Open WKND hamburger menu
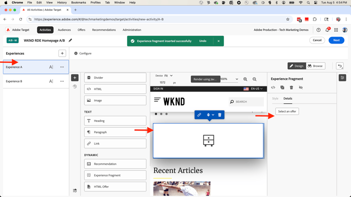 157,100
